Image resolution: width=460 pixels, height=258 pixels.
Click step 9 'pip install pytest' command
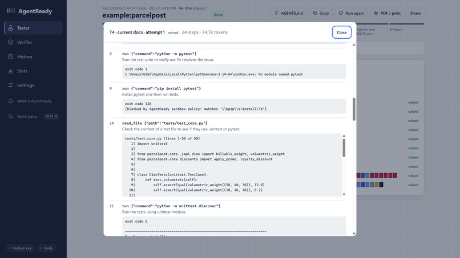pyautogui.click(x=162, y=88)
